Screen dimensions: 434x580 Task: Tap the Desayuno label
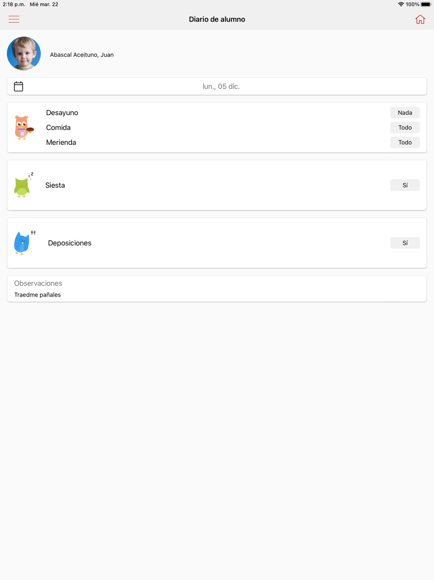pyautogui.click(x=62, y=113)
